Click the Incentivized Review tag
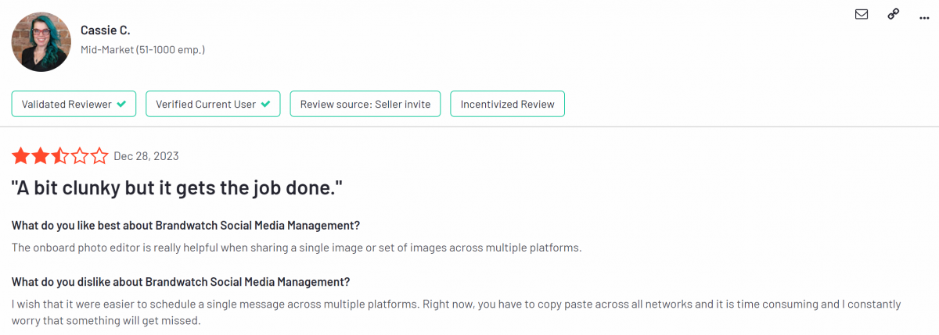 (507, 104)
